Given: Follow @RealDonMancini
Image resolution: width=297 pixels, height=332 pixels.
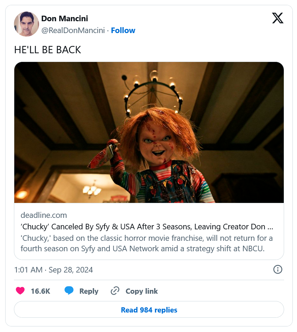Looking at the screenshot, I should [123, 30].
